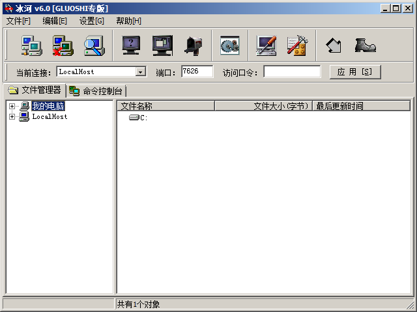
Task: Click the view screen monitor icon with question mark
Action: [132, 45]
